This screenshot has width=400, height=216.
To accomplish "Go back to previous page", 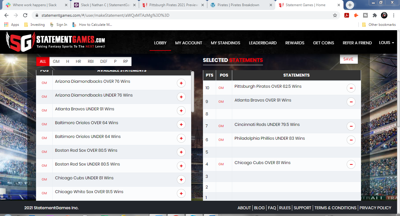I will tap(6, 15).
